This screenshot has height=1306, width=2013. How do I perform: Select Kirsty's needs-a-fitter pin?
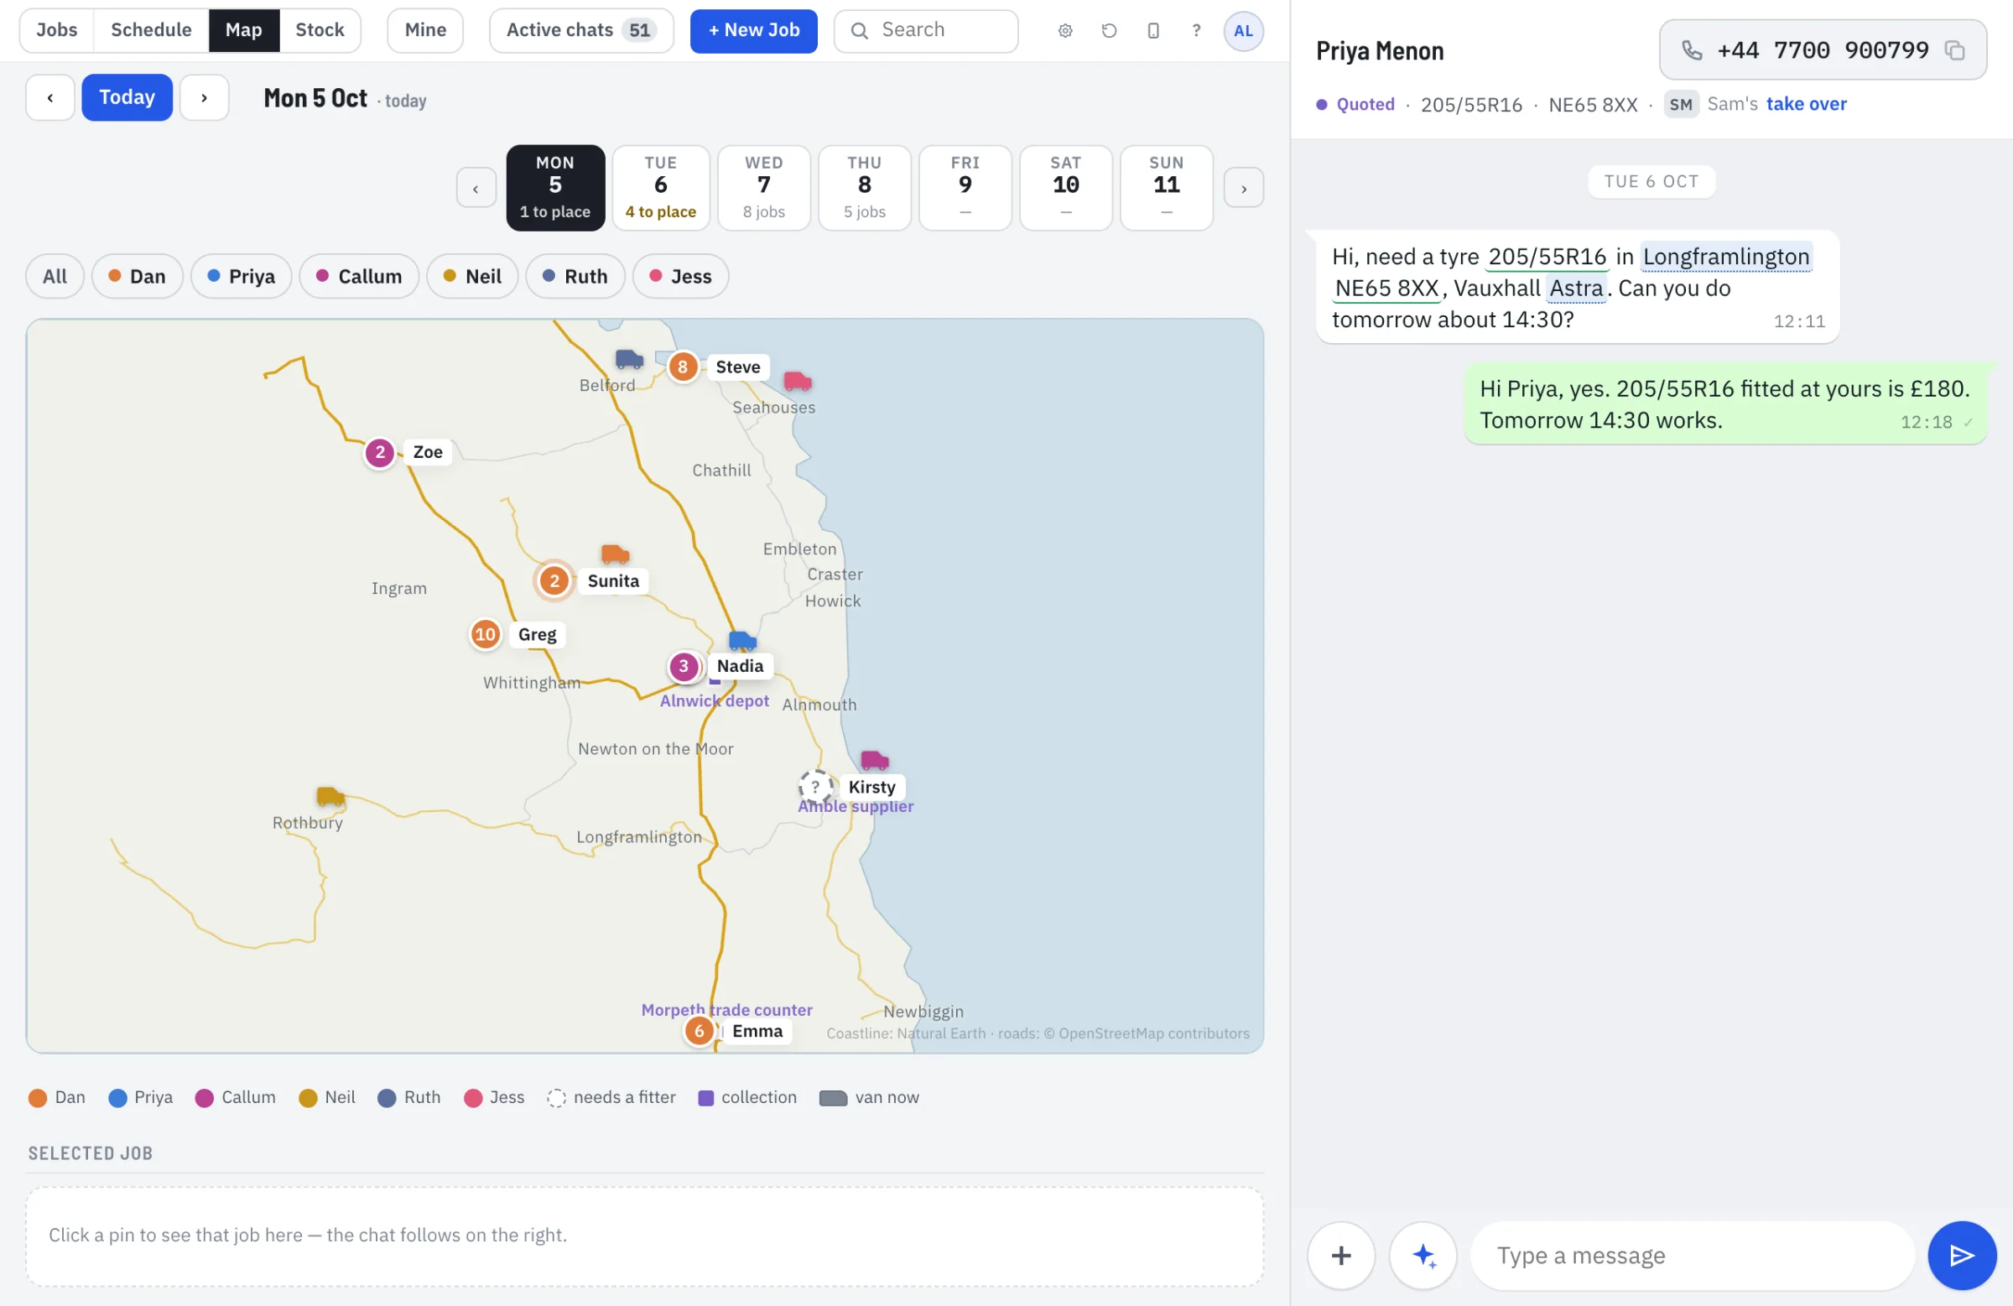(815, 788)
